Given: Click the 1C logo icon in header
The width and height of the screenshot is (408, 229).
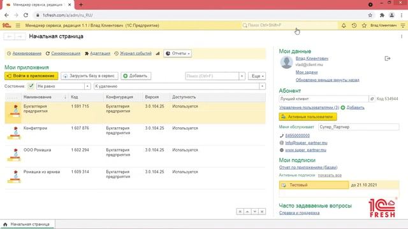Looking at the screenshot, I should 6,25.
